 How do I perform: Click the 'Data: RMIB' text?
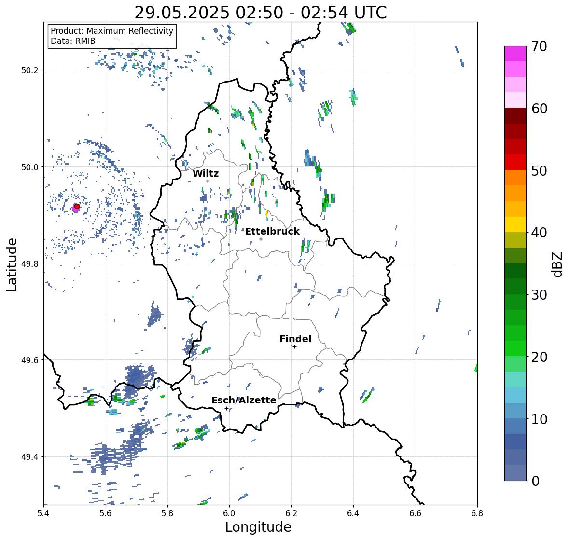point(73,41)
